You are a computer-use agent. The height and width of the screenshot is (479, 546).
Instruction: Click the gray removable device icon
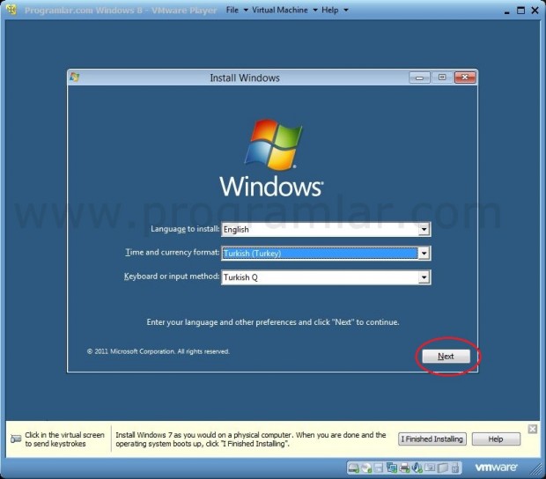click(443, 468)
